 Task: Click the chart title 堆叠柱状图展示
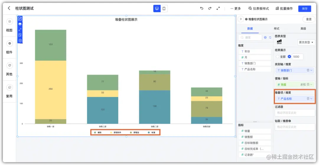(x=126, y=20)
